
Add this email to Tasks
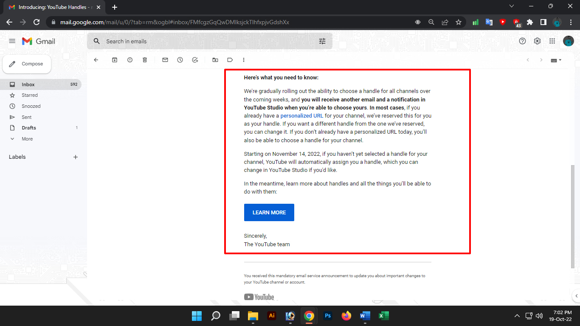click(x=195, y=60)
